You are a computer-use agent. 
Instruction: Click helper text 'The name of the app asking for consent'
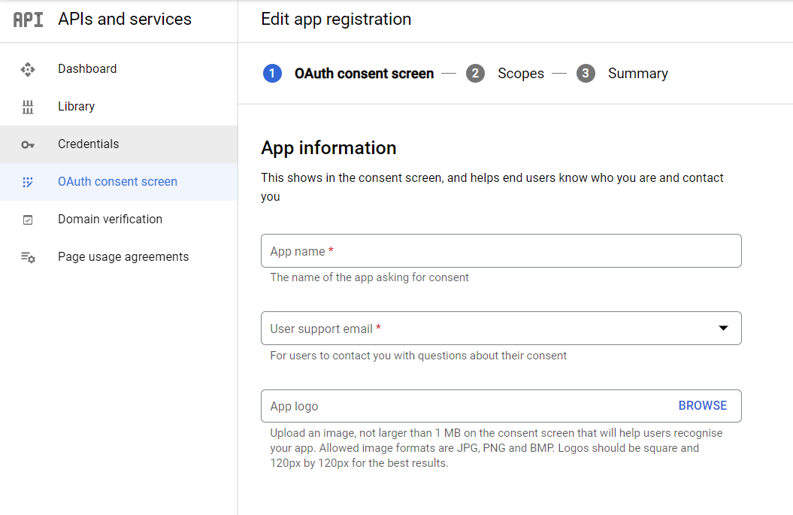point(369,277)
